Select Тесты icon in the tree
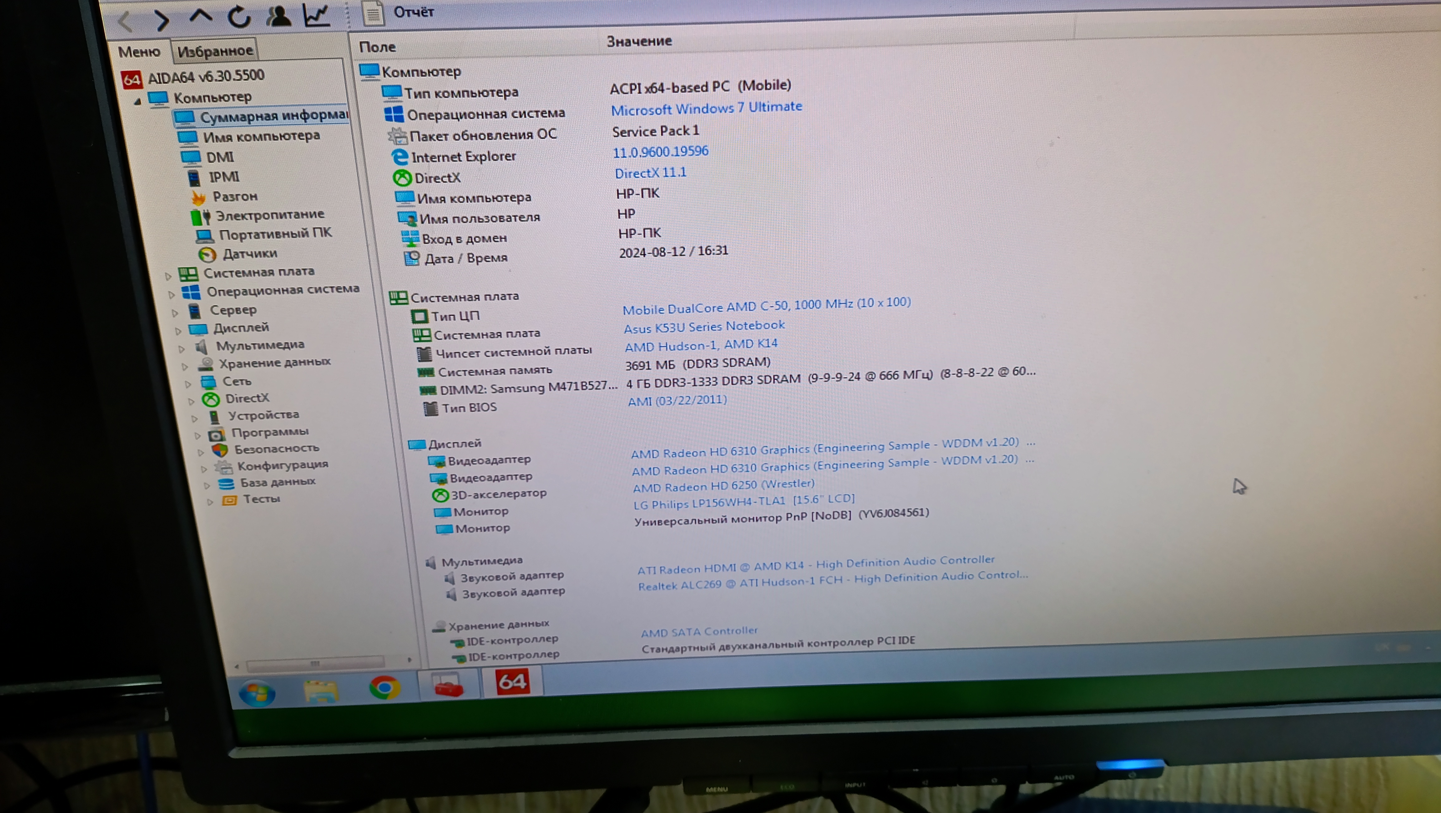This screenshot has width=1441, height=813. [x=229, y=500]
